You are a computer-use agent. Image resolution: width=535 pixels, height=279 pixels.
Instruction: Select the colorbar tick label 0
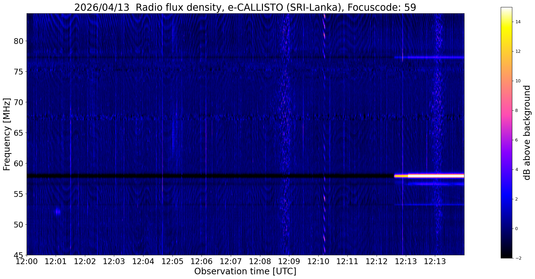[x=517, y=229]
